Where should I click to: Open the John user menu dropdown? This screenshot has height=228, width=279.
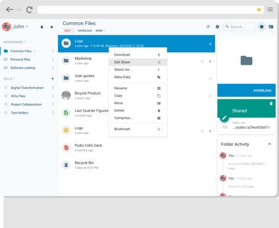[x=20, y=27]
